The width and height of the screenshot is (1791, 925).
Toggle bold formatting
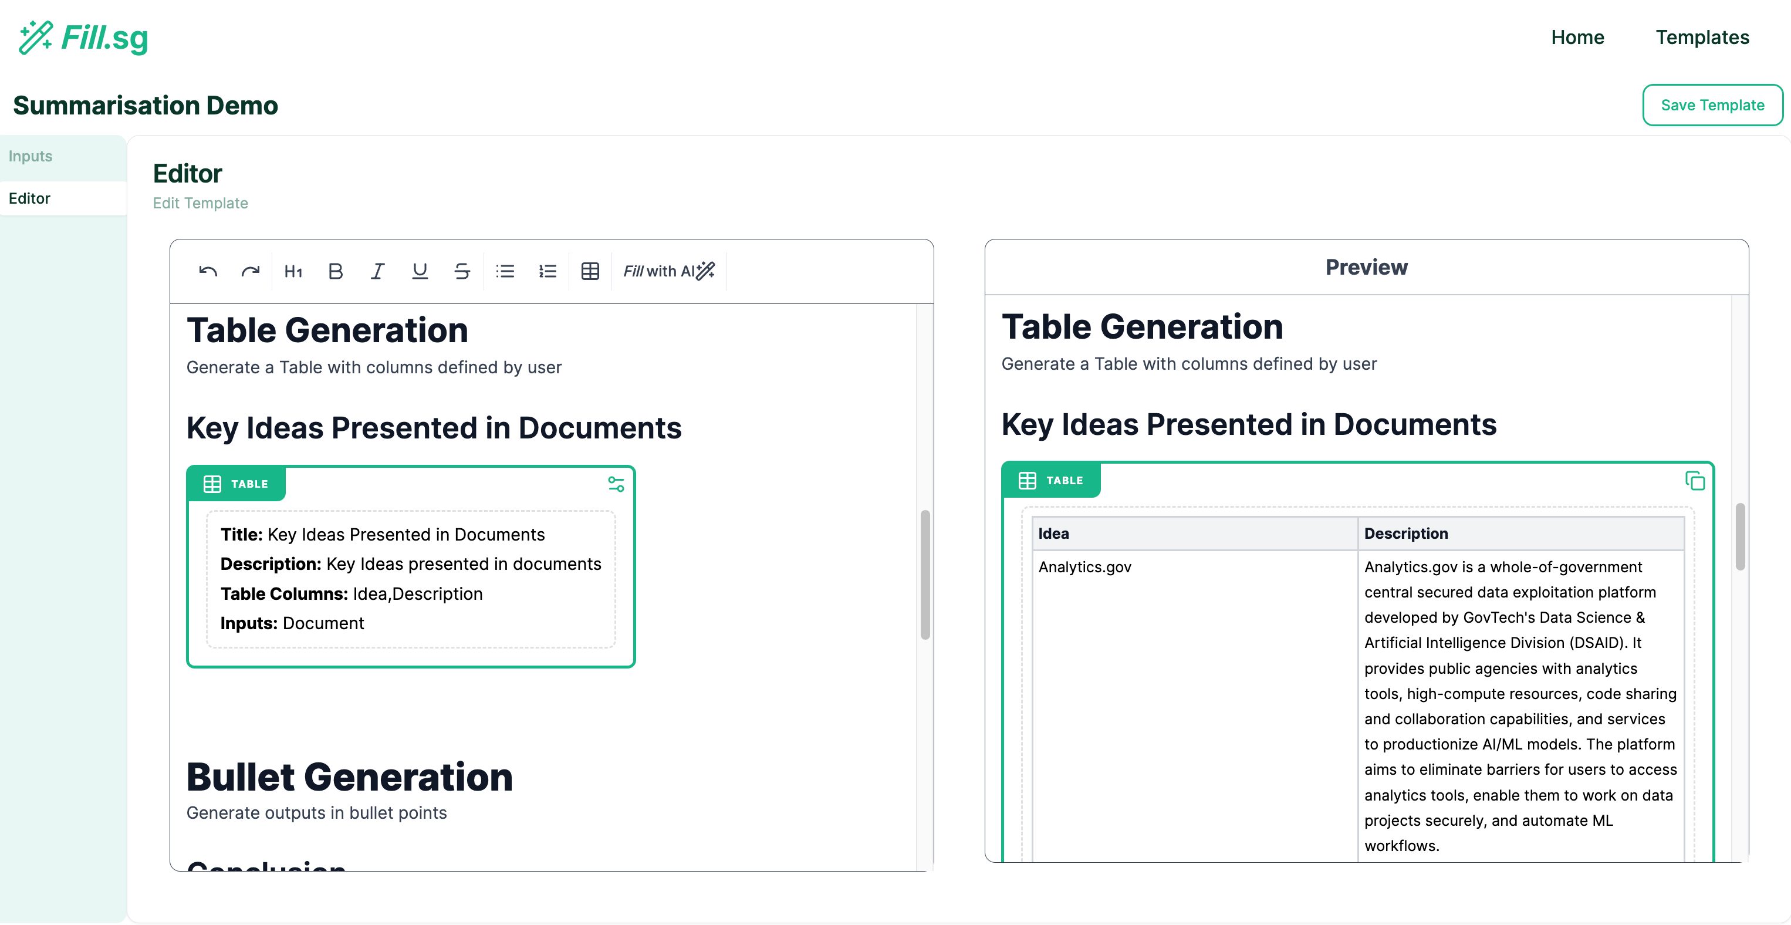(335, 271)
